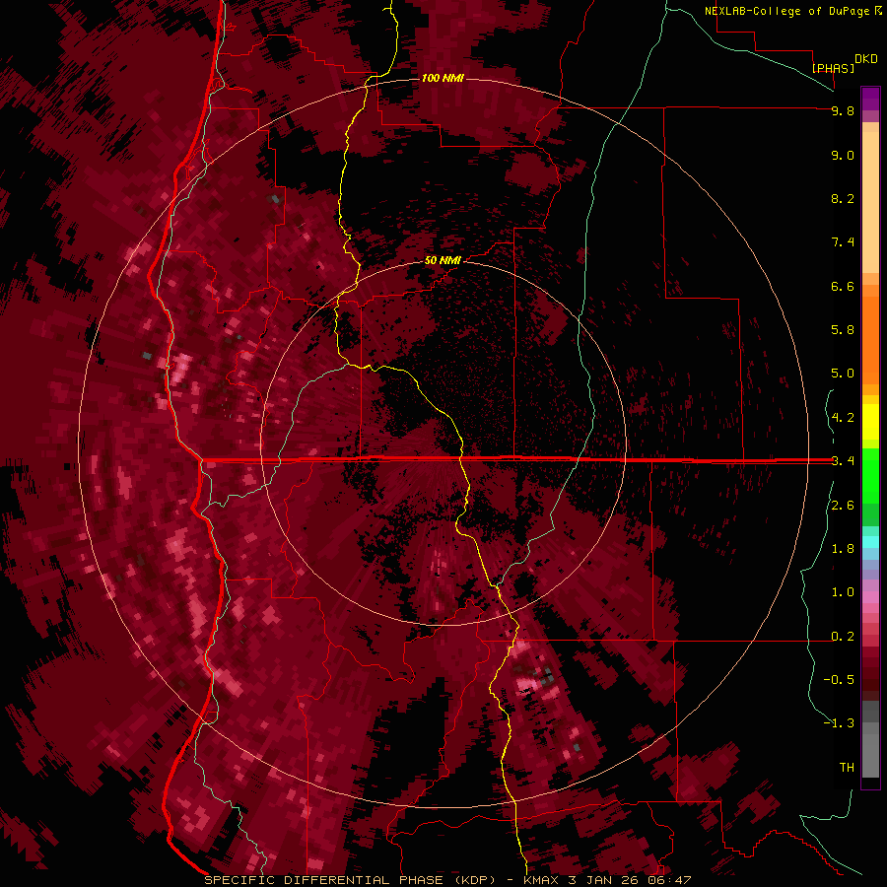Click the 1.0 value on color scale
Viewport: 887px width, 887px height.
[x=843, y=592]
